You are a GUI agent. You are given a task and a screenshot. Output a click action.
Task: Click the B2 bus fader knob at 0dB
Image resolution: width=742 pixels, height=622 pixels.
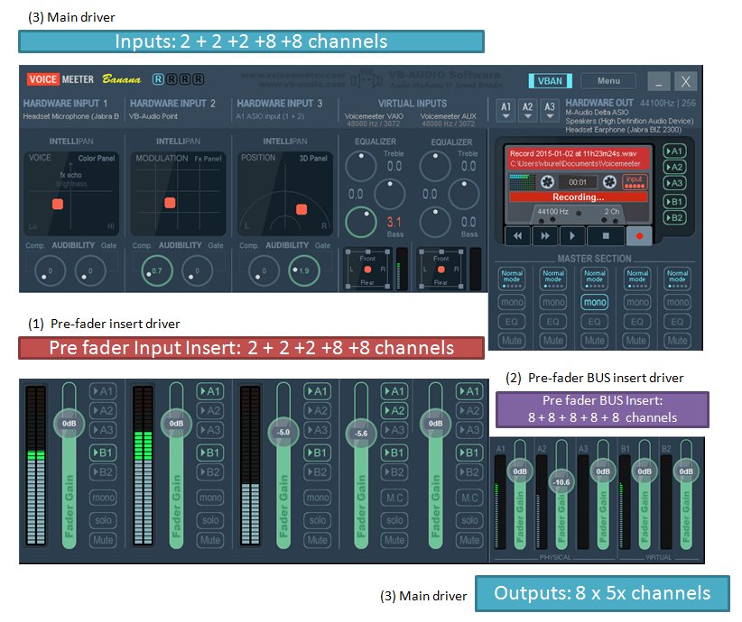tap(686, 471)
